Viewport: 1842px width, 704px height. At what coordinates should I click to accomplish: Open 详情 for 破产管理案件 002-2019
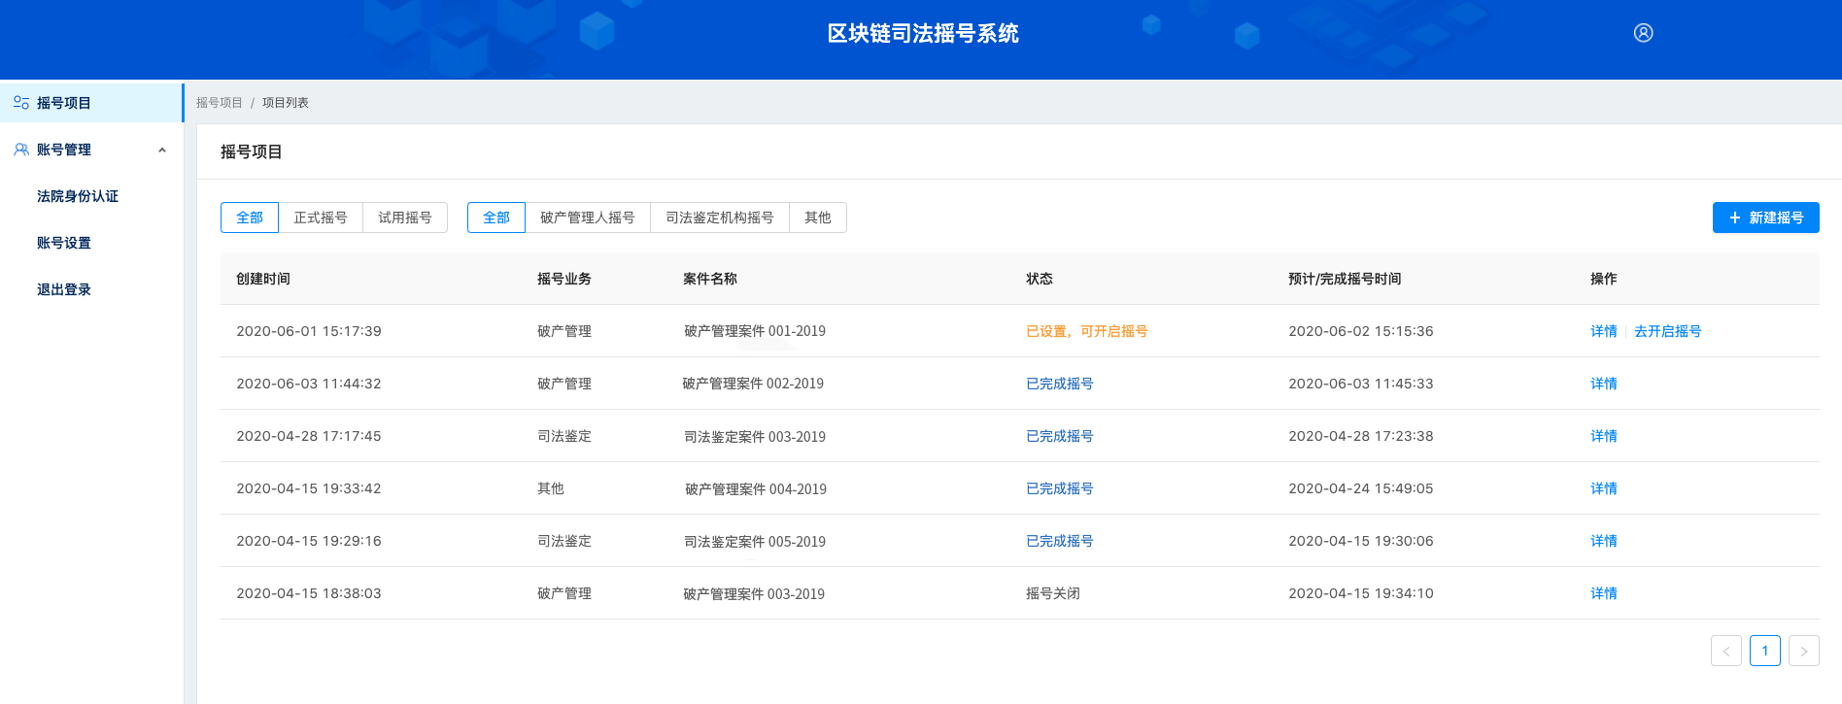1603,384
